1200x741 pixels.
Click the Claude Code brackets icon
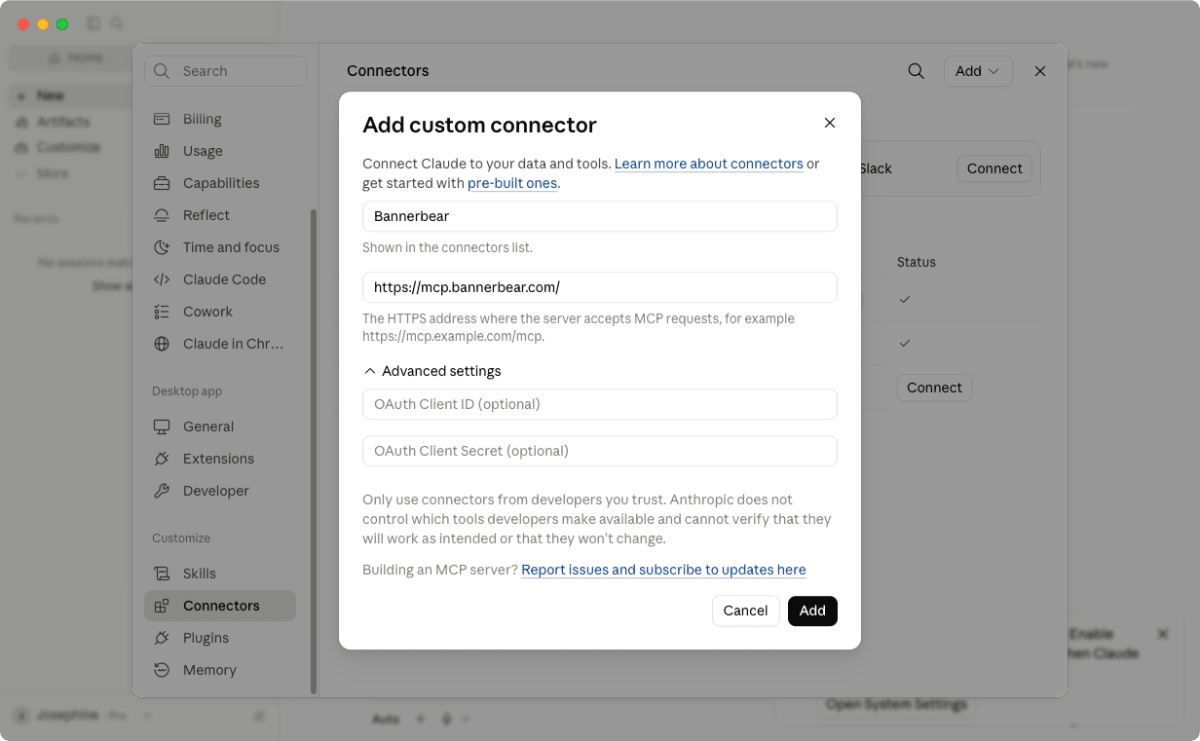(162, 279)
